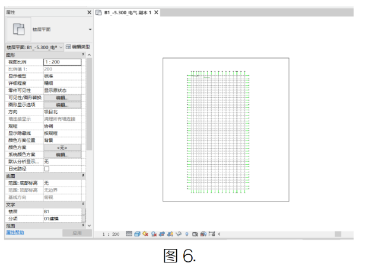Click the 零件可见性 value 显示原状态
This screenshot has height=266, width=366.
coord(55,91)
